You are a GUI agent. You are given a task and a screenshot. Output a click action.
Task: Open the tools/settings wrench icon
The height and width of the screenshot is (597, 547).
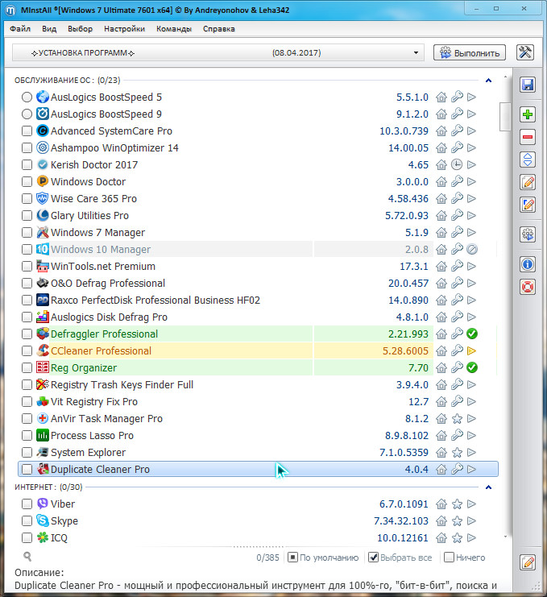pyautogui.click(x=525, y=52)
